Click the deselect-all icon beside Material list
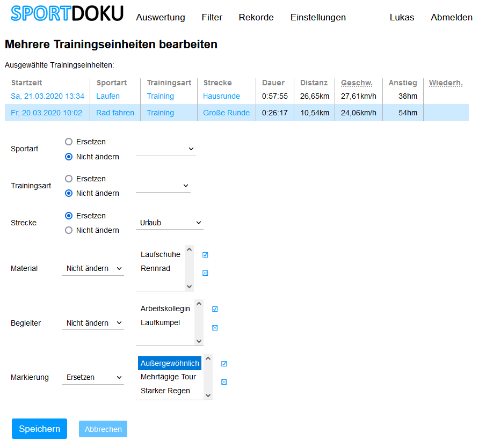 205,273
